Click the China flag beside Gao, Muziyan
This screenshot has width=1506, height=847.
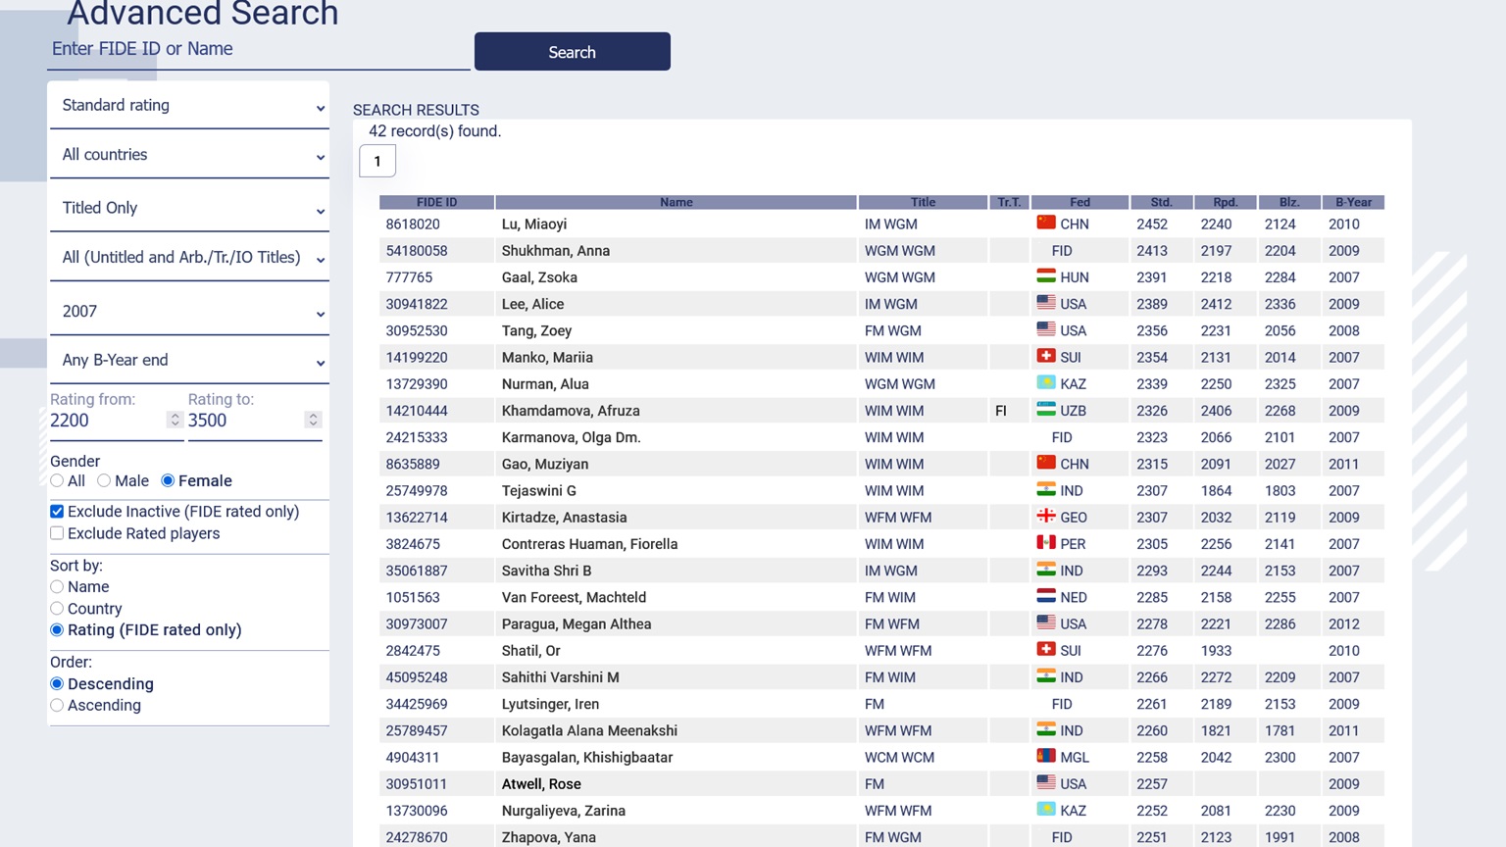point(1046,463)
